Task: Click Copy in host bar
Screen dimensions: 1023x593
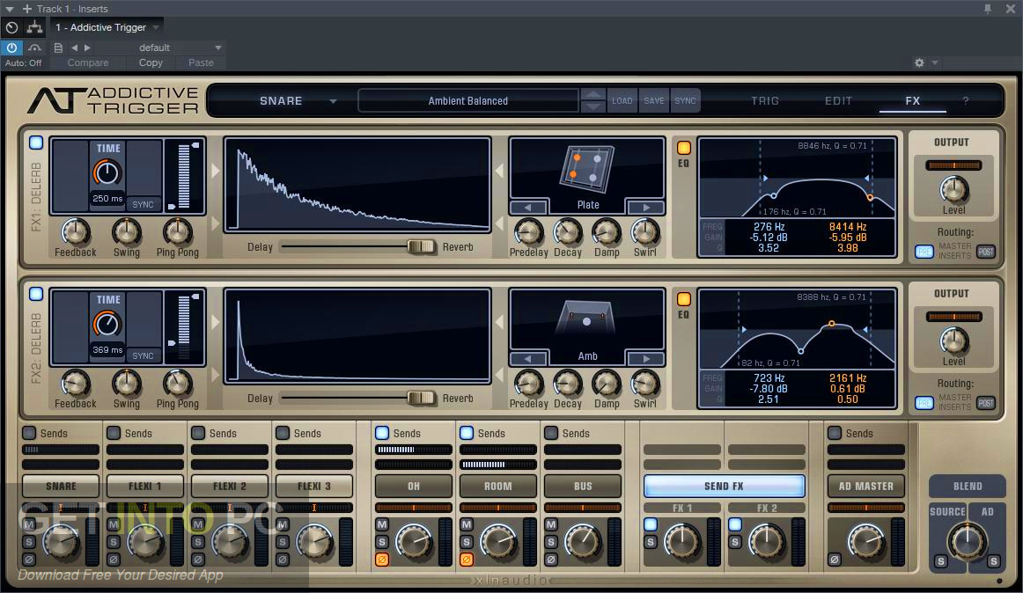Action: [x=151, y=62]
